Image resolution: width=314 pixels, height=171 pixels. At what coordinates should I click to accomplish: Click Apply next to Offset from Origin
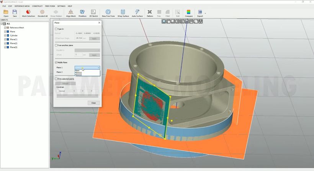(94, 38)
